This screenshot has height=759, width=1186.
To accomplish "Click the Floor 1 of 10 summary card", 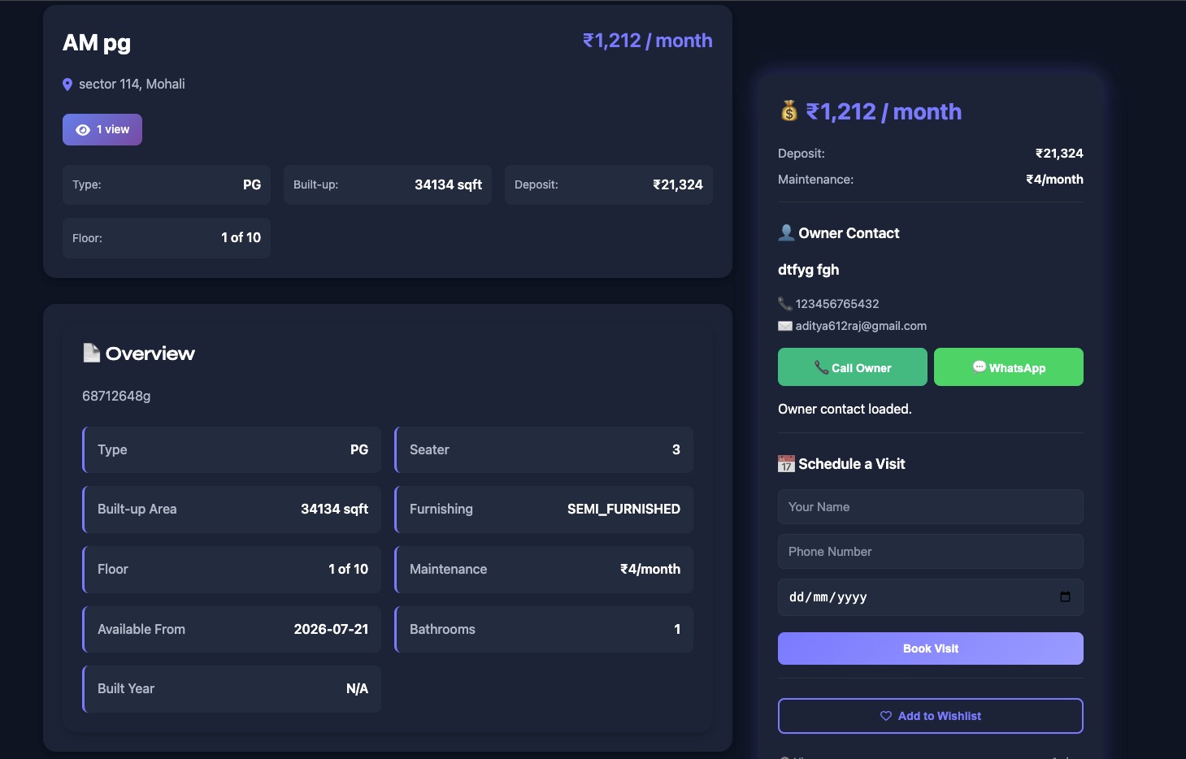I will point(167,238).
